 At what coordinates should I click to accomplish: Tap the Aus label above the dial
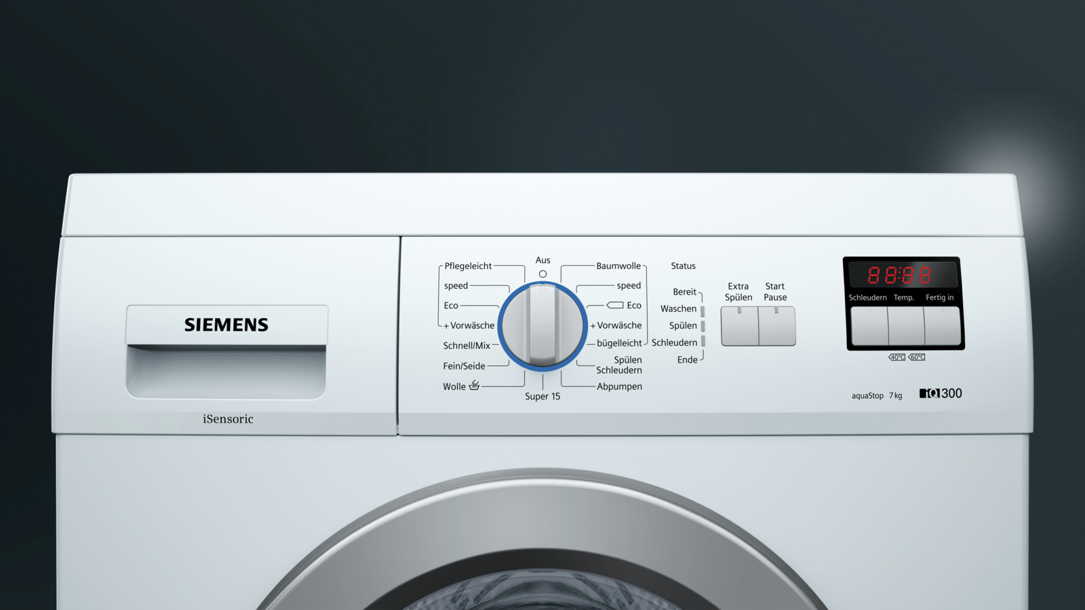[542, 260]
